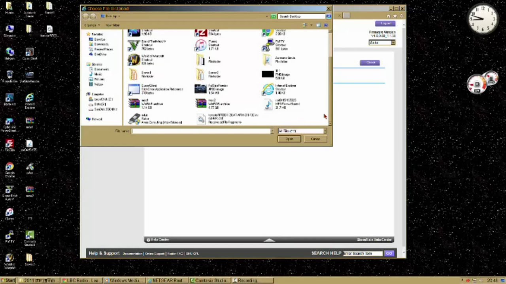506x284 pixels.
Task: Select Computer in the navigation pane
Action: [x=95, y=94]
